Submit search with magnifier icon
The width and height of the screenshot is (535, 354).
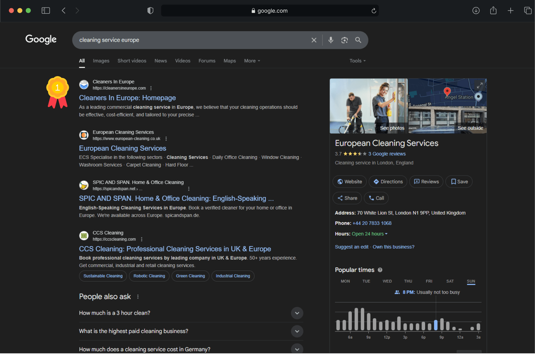tap(358, 40)
